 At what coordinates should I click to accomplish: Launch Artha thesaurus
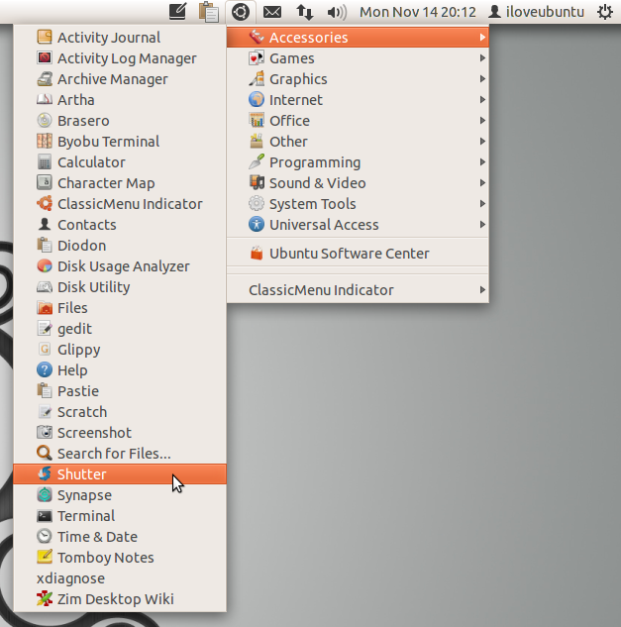120,100
